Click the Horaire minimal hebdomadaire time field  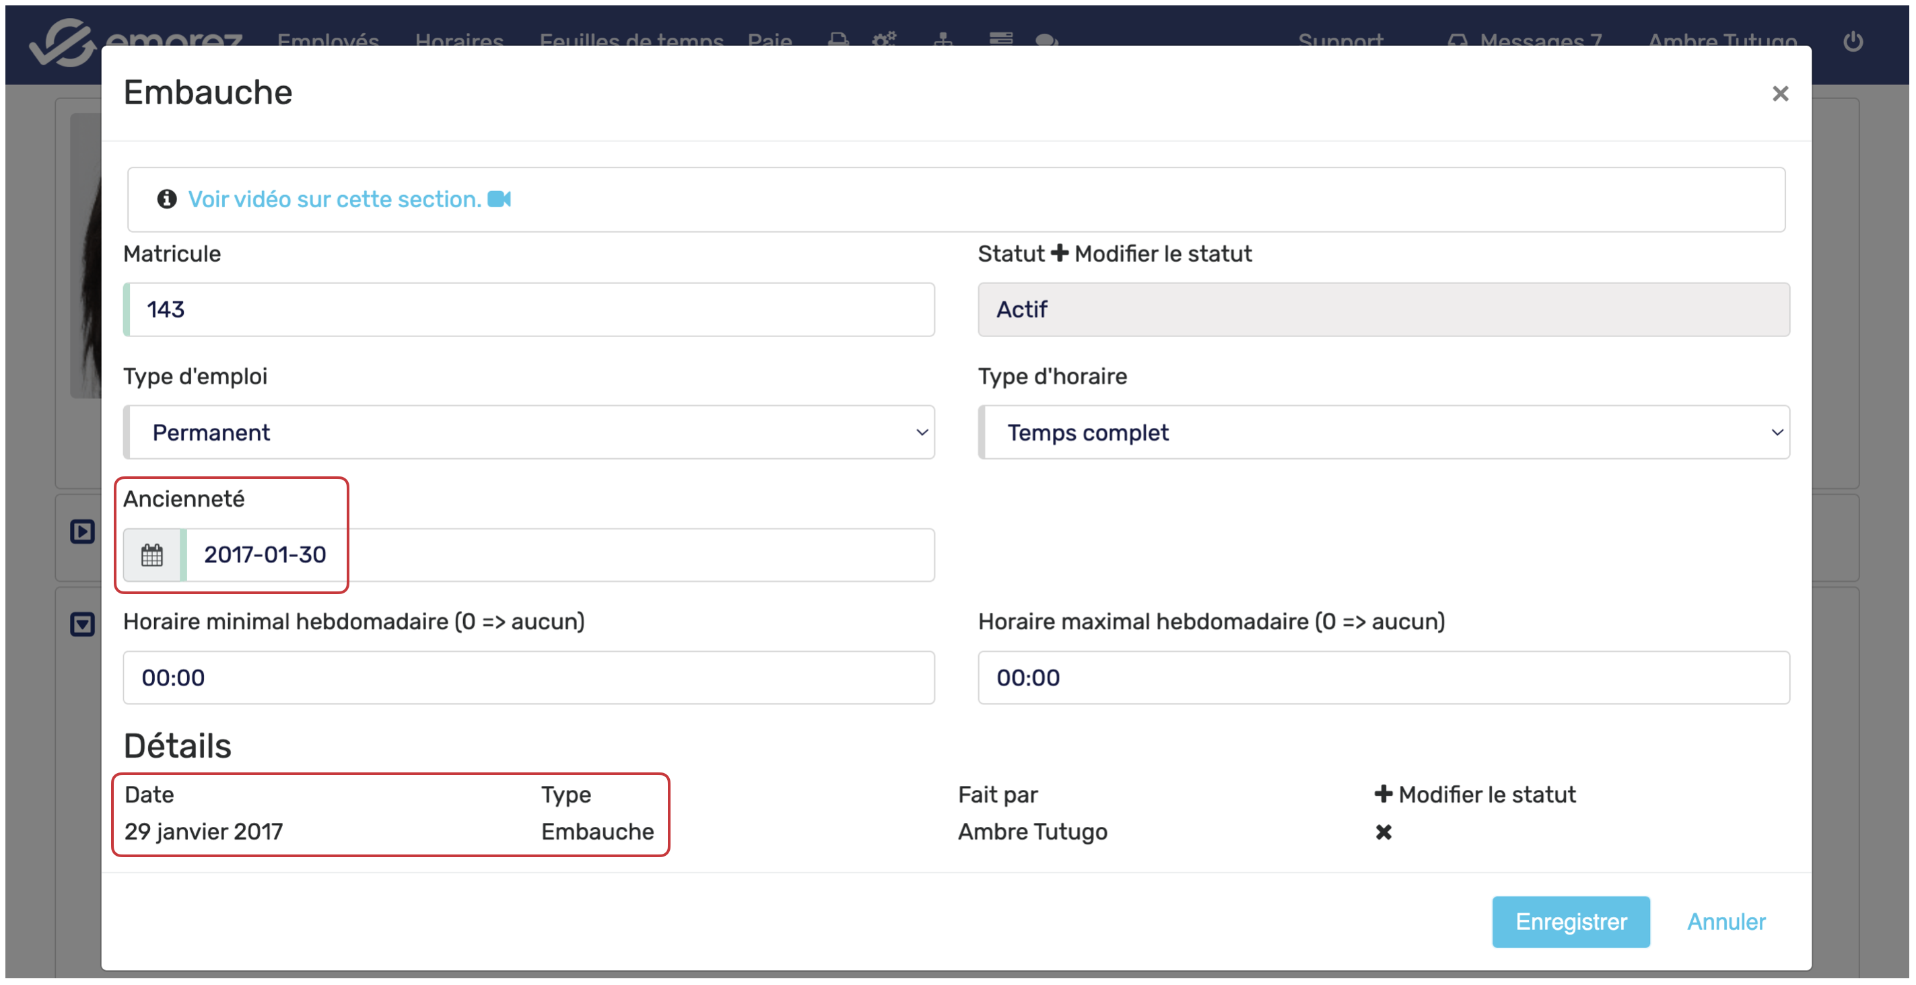(529, 678)
